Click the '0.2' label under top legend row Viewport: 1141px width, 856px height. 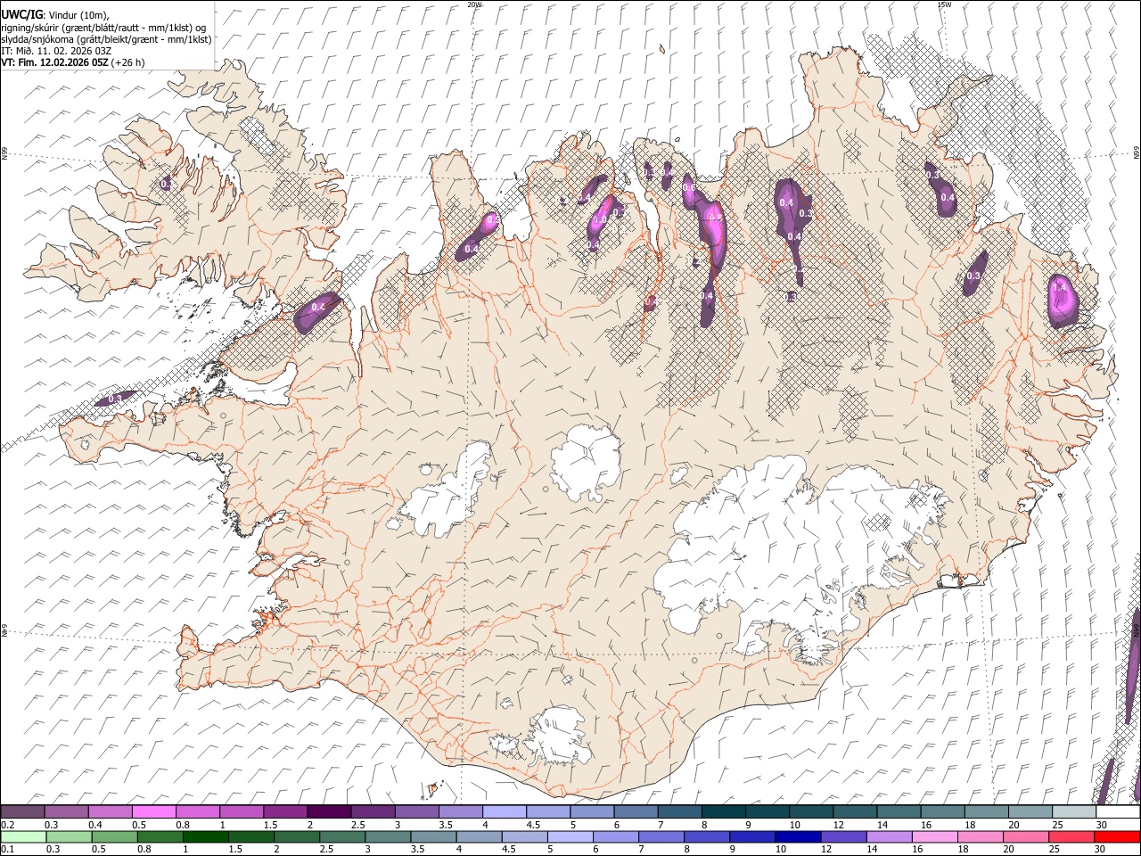(6, 825)
